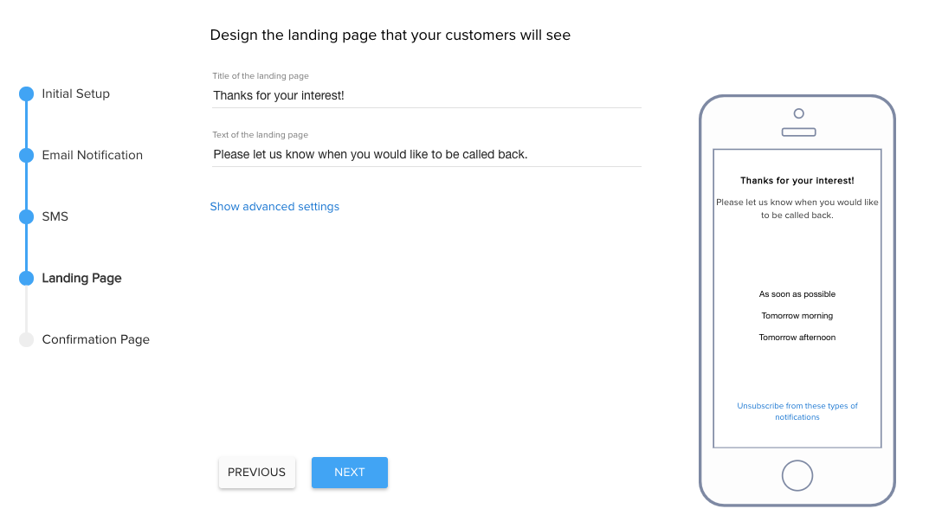
Task: Click the NEXT button
Action: (x=350, y=472)
